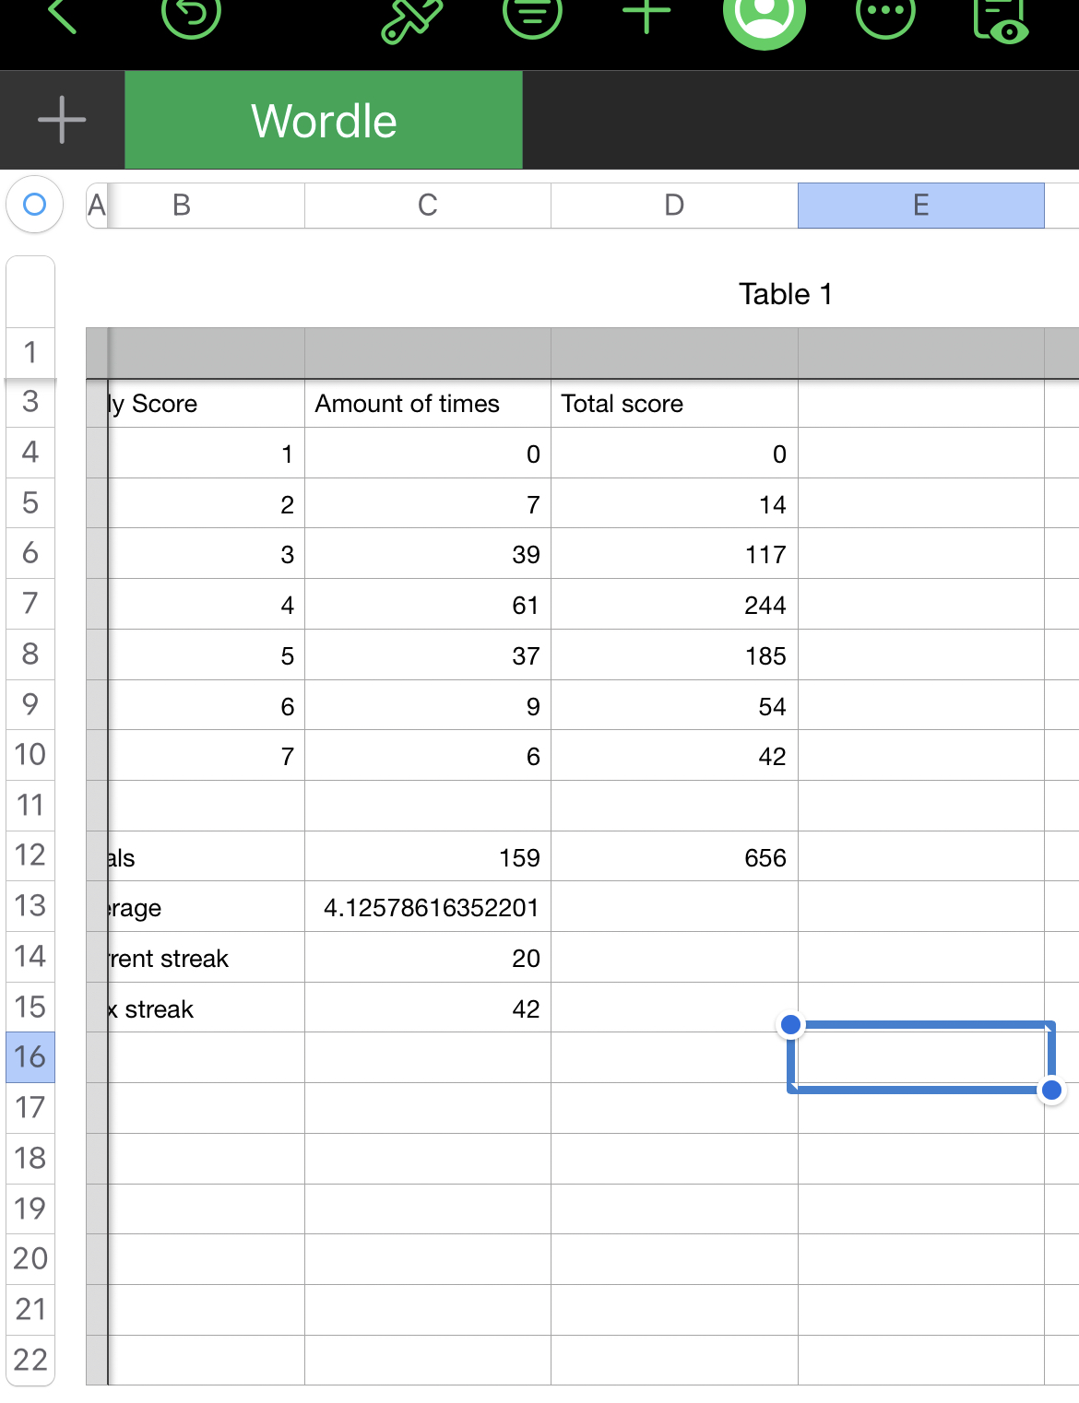Select the Total score cell showing 117
This screenshot has width=1079, height=1403.
[x=675, y=554]
